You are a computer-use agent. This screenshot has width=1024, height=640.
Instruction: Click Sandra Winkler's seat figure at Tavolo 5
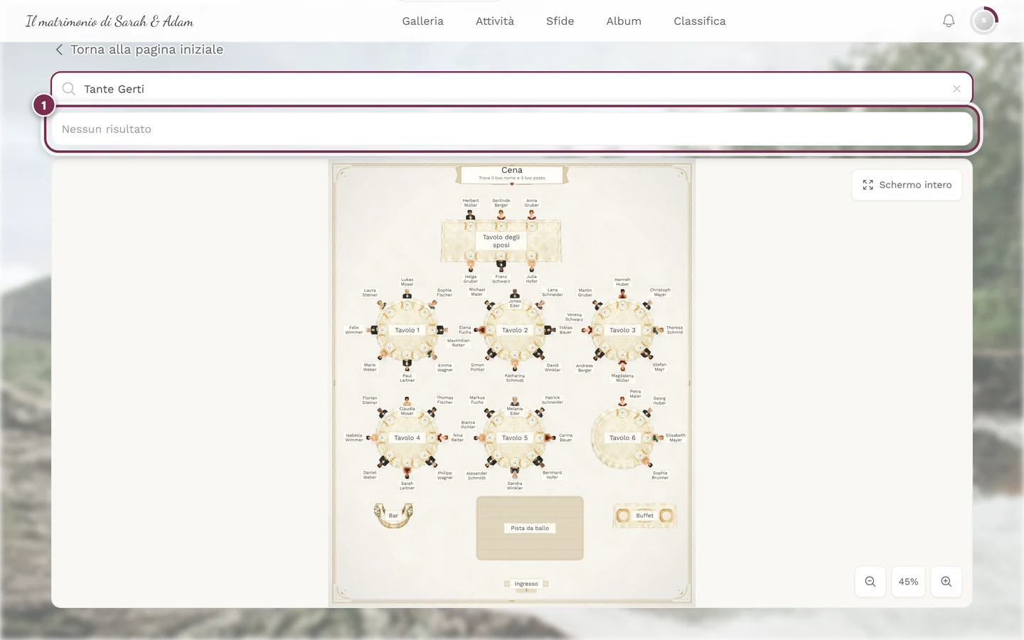point(515,471)
